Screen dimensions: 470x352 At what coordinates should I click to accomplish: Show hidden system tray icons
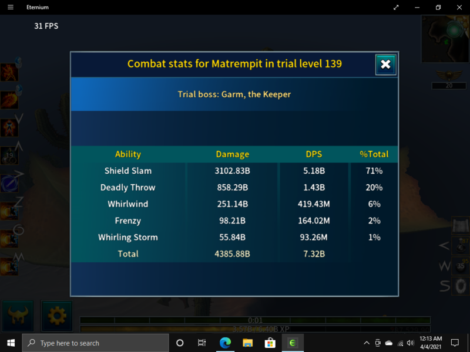click(367, 343)
